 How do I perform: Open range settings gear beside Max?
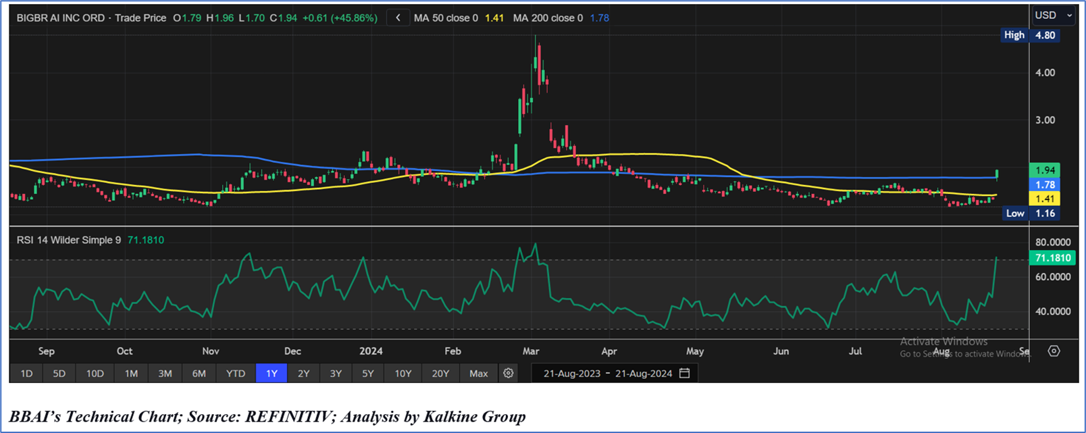pos(509,373)
